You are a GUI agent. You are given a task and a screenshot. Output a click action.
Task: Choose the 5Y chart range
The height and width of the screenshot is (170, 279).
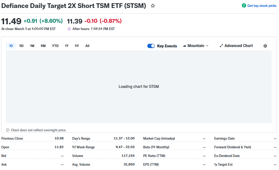77,46
